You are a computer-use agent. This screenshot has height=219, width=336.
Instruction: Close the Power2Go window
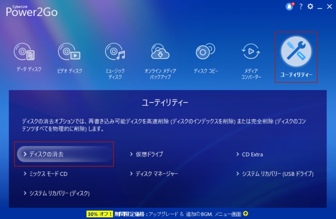[x=330, y=7]
